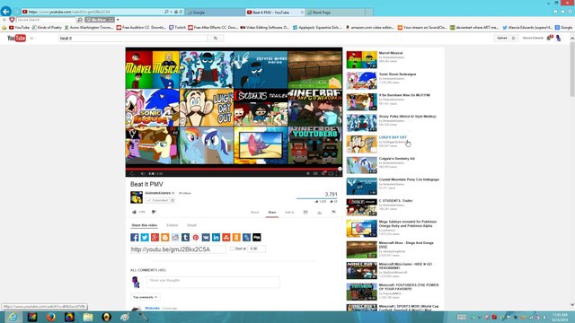Go to YouTube logo home
The height and width of the screenshot is (323, 575).
point(16,38)
